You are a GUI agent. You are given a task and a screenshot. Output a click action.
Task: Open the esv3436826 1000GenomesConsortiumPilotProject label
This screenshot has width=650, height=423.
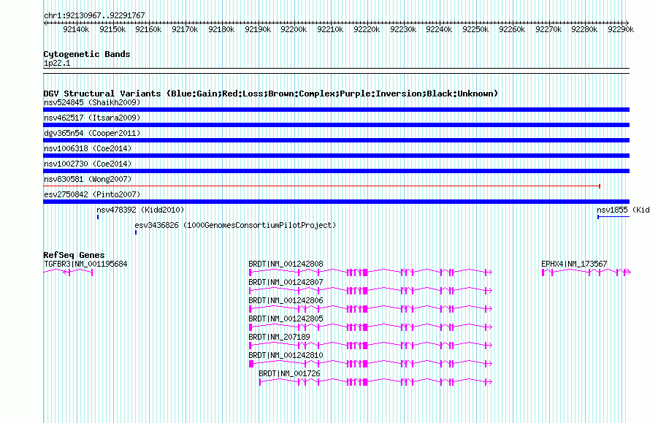pos(235,225)
